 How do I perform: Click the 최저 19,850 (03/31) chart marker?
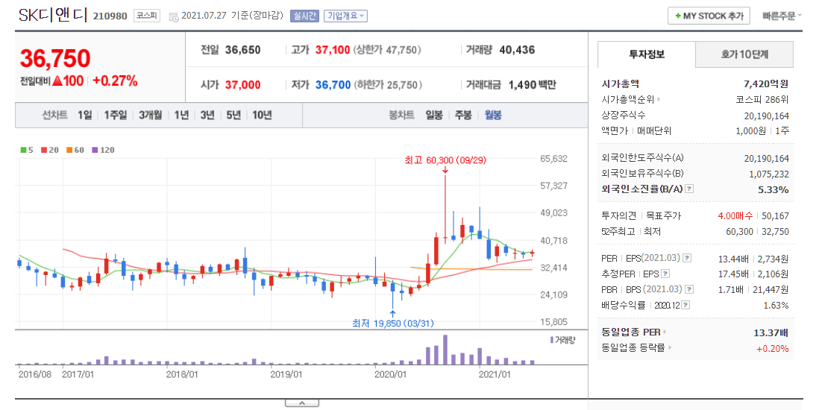[393, 323]
